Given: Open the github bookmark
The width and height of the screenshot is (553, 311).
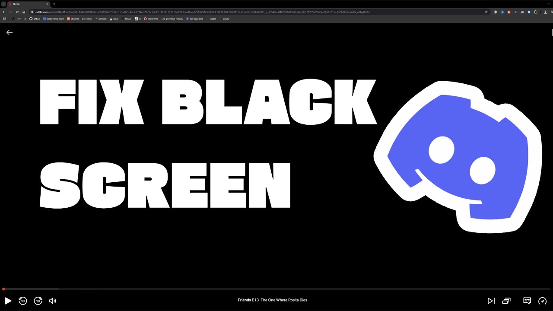Looking at the screenshot, I should 35,19.
